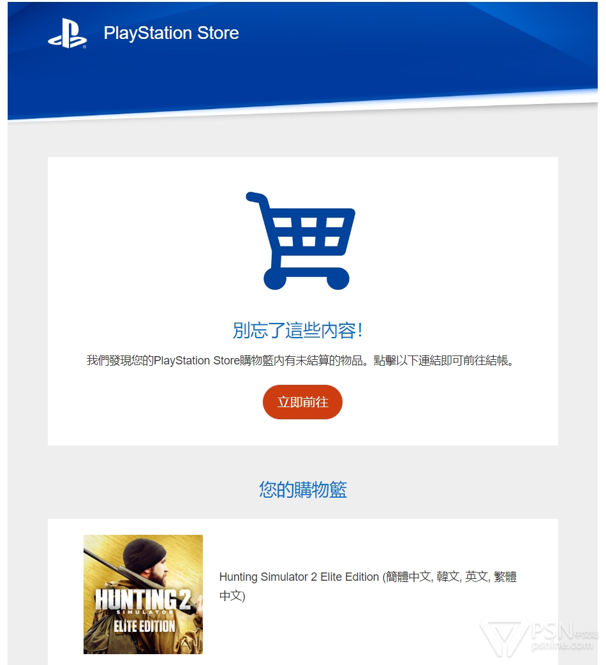Click the PlayStation logo icon

(68, 33)
